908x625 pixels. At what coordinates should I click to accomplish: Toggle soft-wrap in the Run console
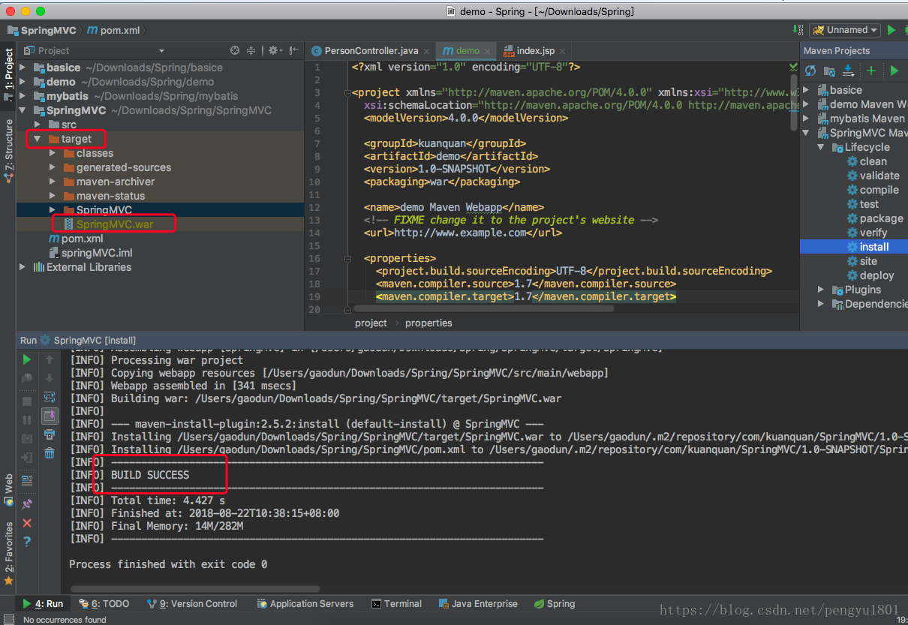pos(50,397)
